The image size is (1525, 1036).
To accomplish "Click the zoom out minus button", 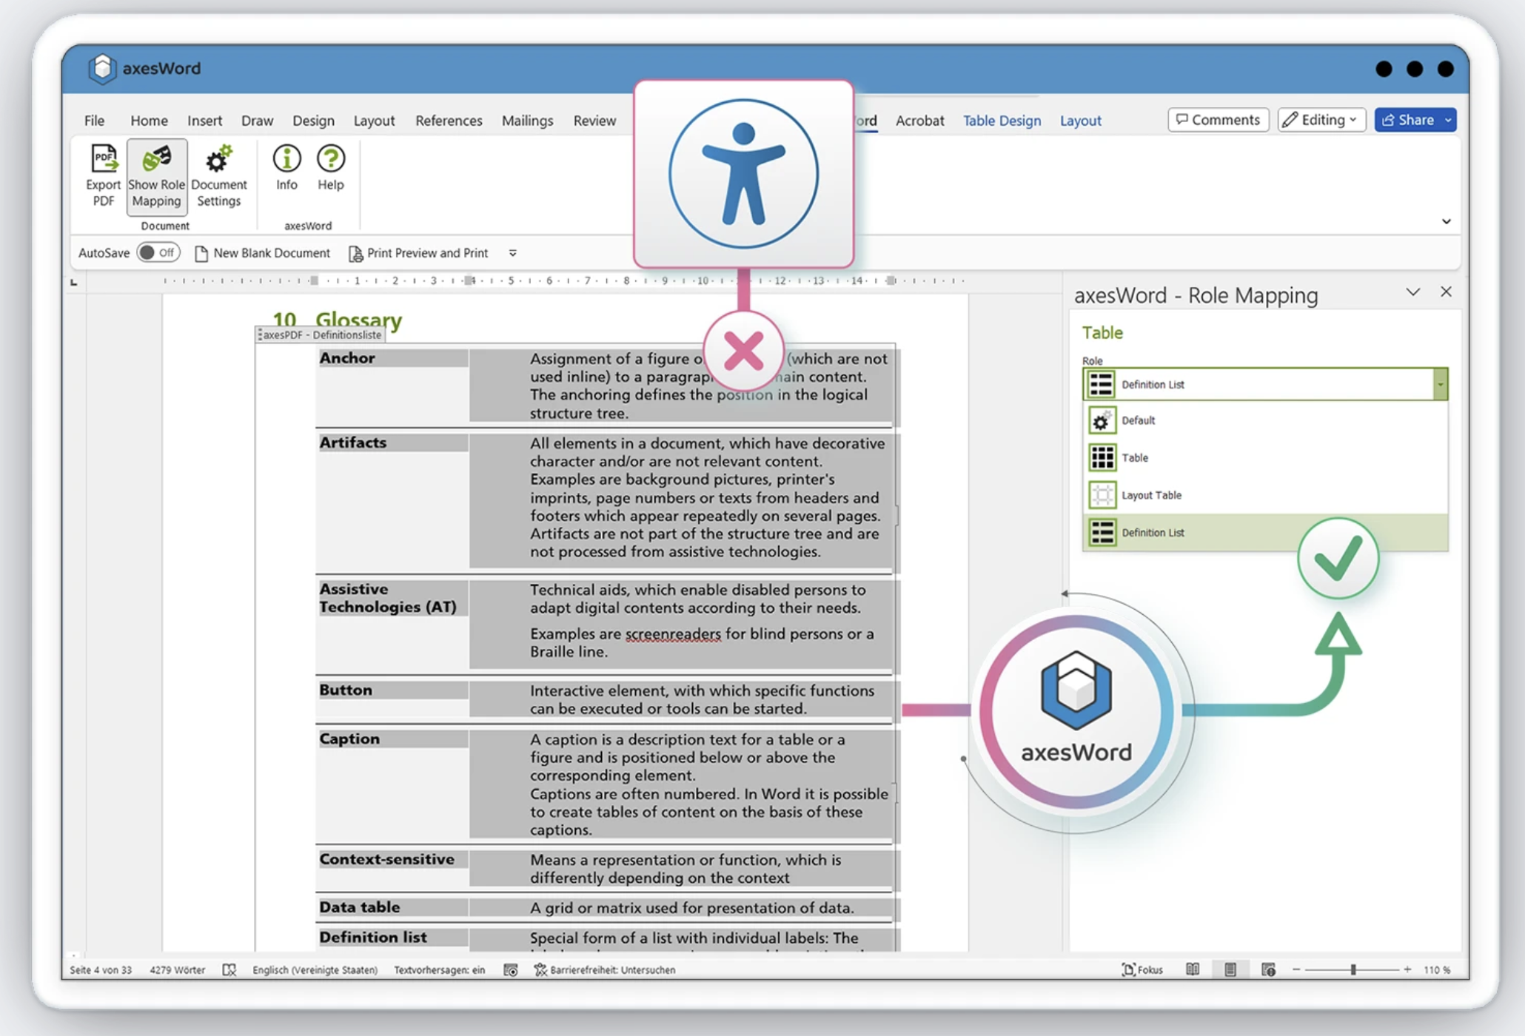I will coord(1296,969).
